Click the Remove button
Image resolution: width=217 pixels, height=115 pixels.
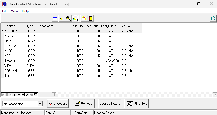[x=84, y=103]
